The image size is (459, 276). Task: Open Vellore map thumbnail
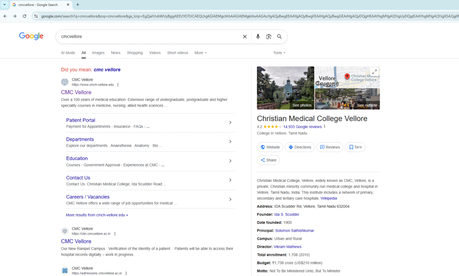347,77
